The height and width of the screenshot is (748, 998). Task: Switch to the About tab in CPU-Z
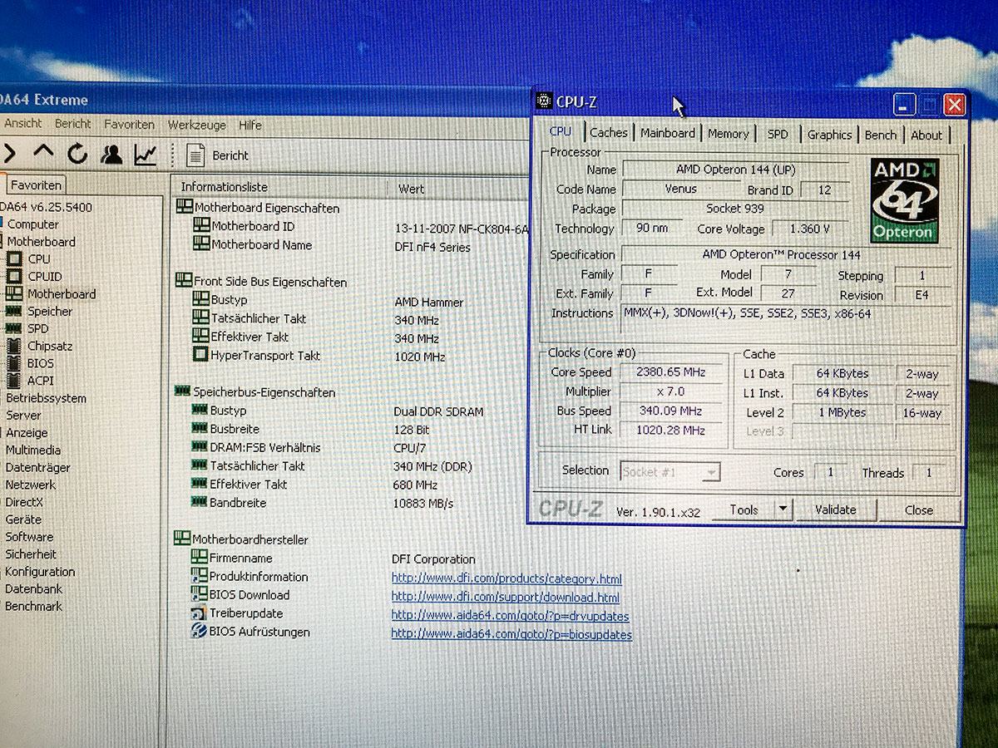(926, 135)
